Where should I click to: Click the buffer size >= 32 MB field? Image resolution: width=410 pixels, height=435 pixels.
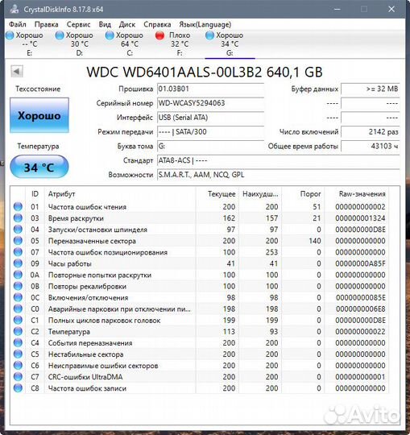coord(370,89)
